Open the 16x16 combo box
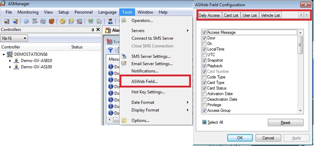 click(x=14, y=38)
